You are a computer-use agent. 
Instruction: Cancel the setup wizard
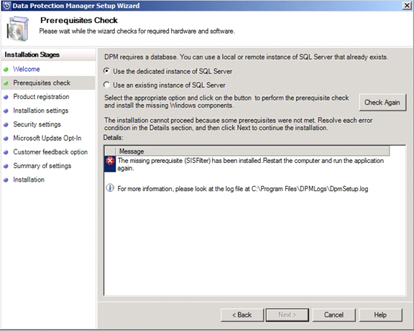tap(334, 315)
